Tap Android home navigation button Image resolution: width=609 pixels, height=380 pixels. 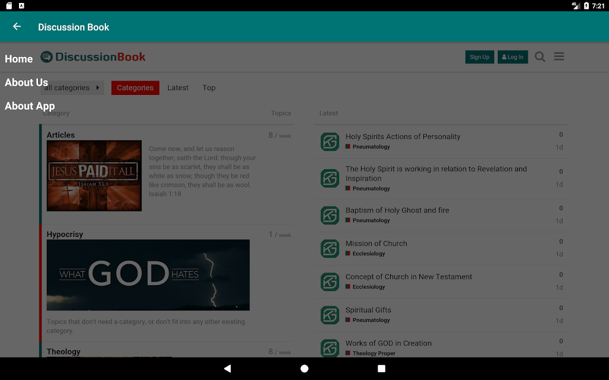tap(304, 368)
